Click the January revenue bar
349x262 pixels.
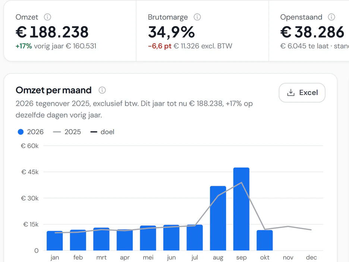tap(55, 241)
